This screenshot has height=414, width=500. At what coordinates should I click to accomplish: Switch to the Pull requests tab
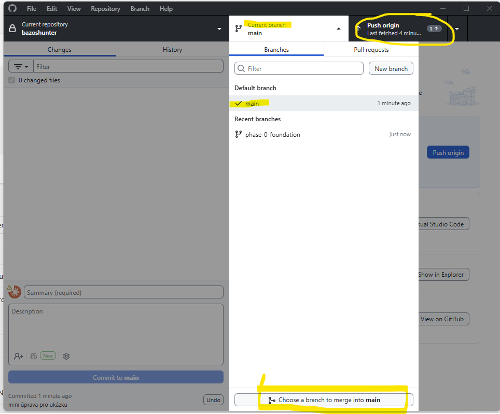point(371,50)
